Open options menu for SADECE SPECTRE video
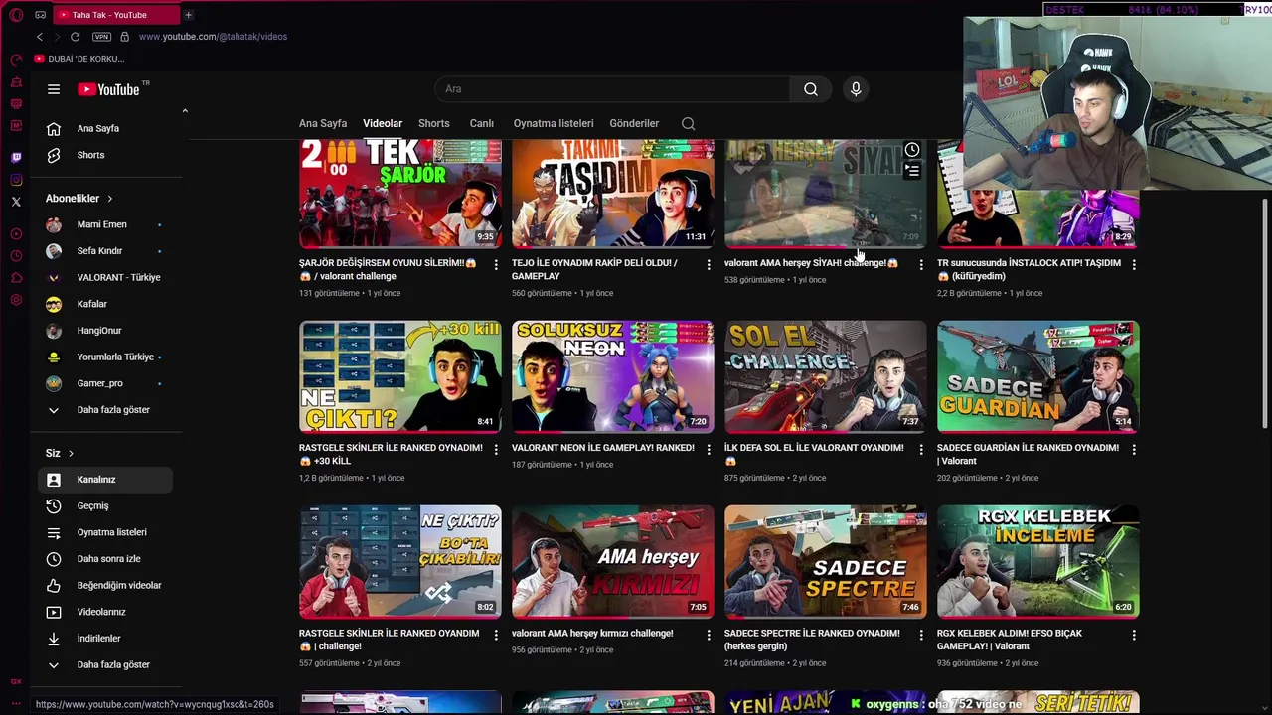Screen dimensions: 1272x715 [921, 634]
